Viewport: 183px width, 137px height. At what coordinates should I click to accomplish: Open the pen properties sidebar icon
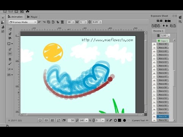click(3, 27)
